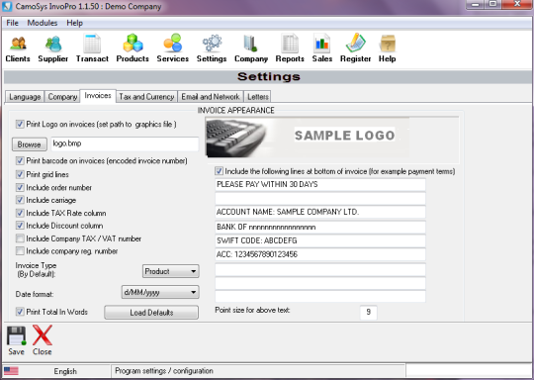Toggle Include TAX Rate column

(x=20, y=213)
